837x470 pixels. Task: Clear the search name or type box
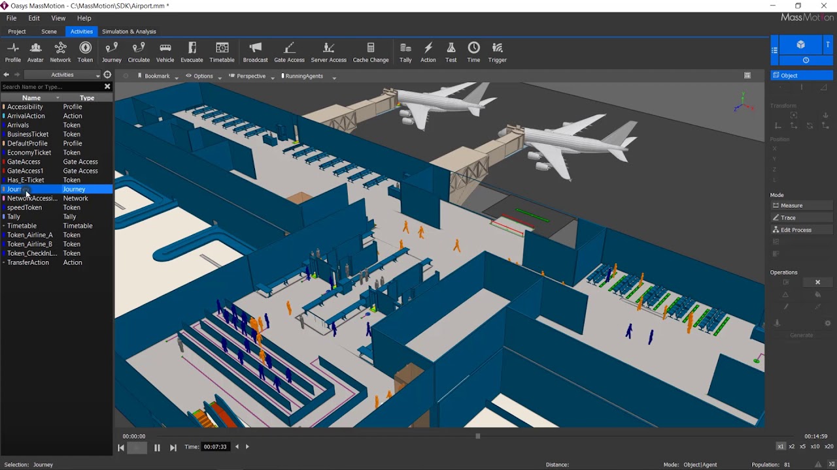107,86
